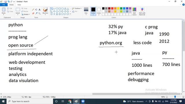Switch to the View ribbon tab
185x104 pixels.
click(19, 5)
